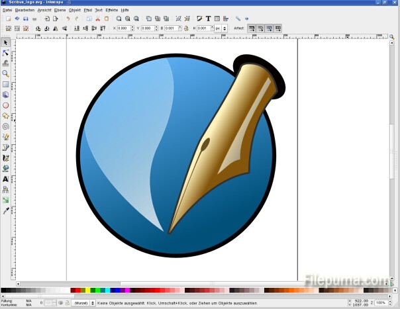
Task: Open the (Wurzel) layer dropdown
Action: click(83, 302)
